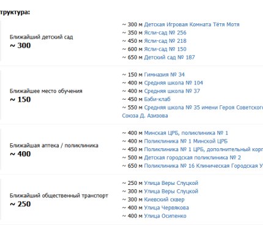Open Ясли-сад № 218 link
Screen dimensions: 263x229
[165, 41]
